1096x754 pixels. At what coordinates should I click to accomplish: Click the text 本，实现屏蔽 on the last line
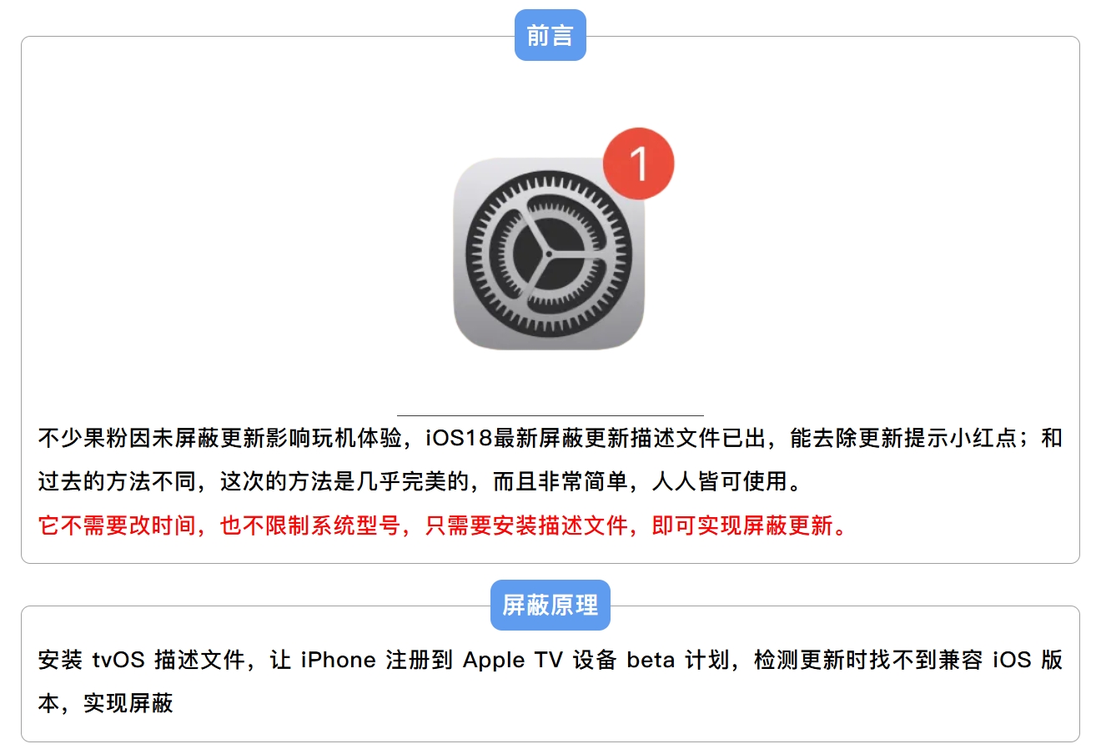point(106,703)
